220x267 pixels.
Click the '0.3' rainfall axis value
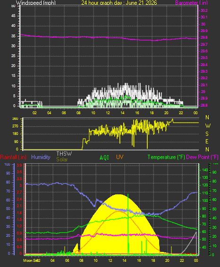pos(19,247)
